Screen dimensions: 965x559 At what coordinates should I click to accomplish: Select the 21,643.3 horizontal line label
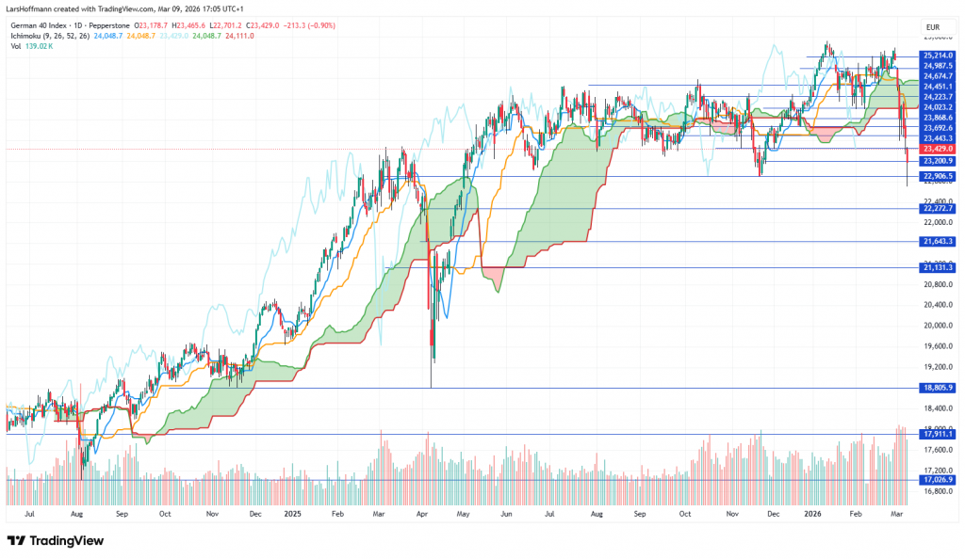[x=939, y=242]
